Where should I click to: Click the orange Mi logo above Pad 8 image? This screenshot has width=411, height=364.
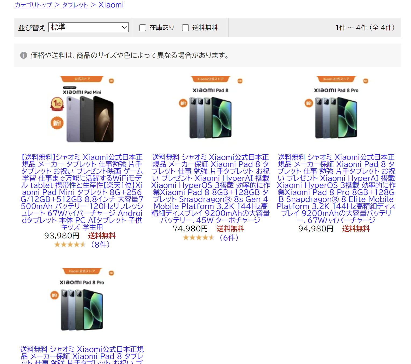(240, 81)
